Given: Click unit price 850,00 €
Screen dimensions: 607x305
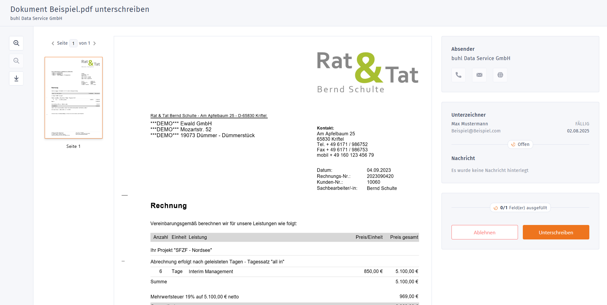Looking at the screenshot, I should click(x=373, y=272).
